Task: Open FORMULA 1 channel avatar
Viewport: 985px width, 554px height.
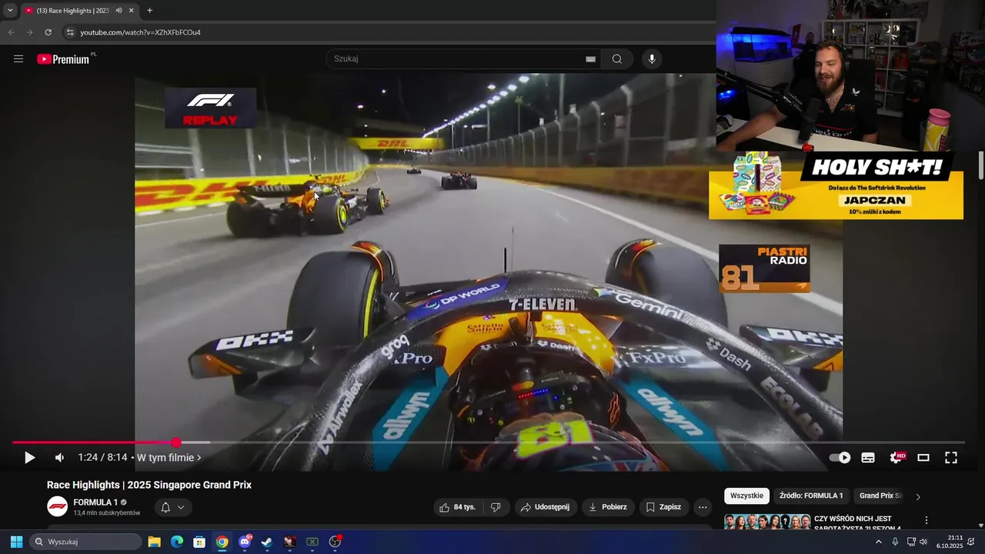Action: point(57,506)
